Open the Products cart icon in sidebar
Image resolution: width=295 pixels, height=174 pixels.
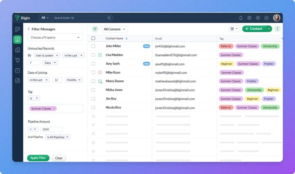[17, 60]
